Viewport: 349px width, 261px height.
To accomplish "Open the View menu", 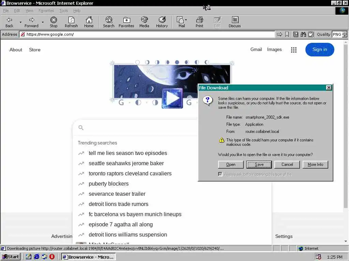I will 29,11.
